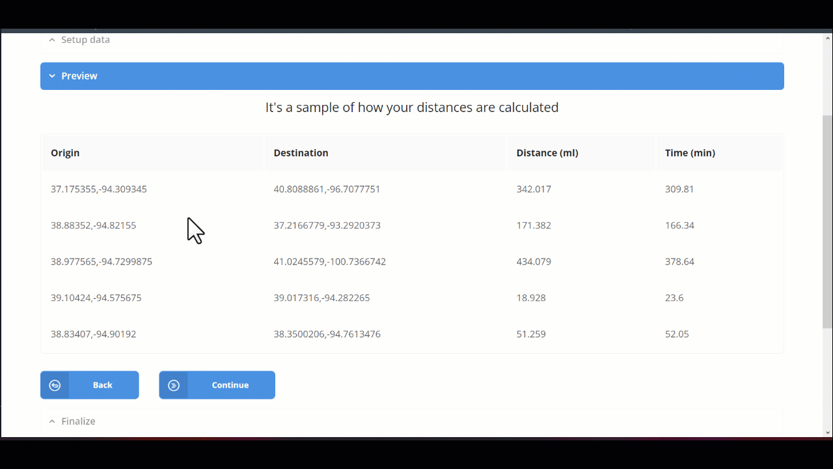Click time value 52.05
The height and width of the screenshot is (469, 833).
677,334
